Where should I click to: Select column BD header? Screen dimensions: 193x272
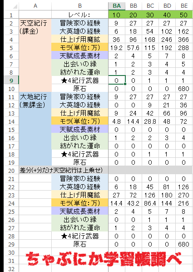[167, 6]
